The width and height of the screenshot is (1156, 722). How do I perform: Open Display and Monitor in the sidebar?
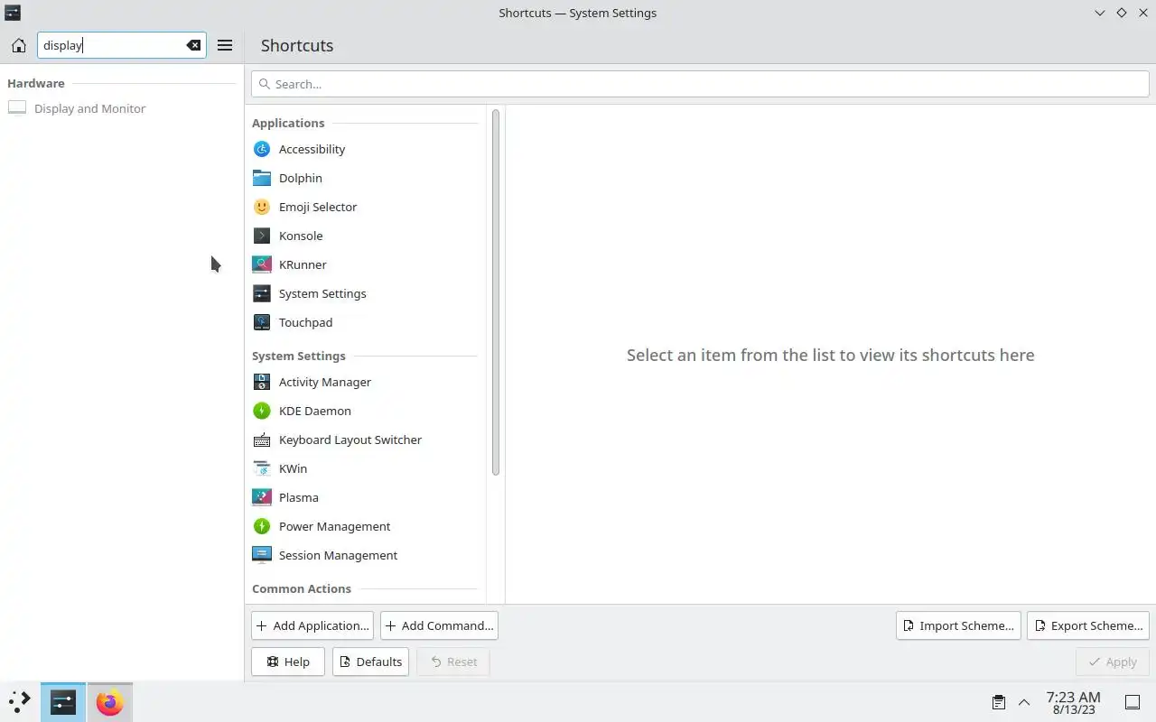coord(121,108)
